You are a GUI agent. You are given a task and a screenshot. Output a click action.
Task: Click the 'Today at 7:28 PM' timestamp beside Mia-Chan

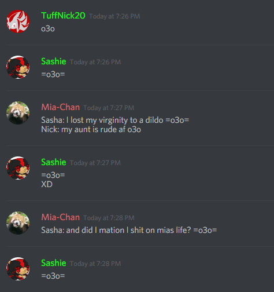pos(109,218)
